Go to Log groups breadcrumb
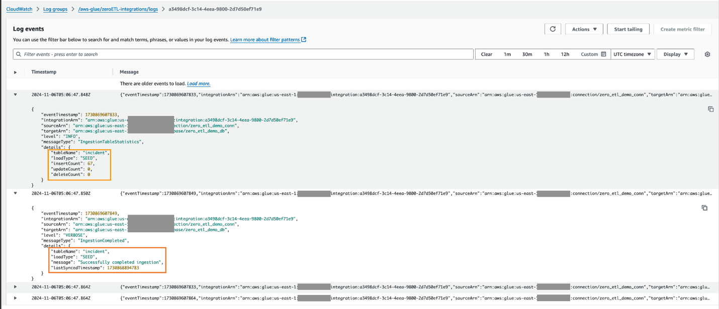This screenshot has height=309, width=719. 55,9
